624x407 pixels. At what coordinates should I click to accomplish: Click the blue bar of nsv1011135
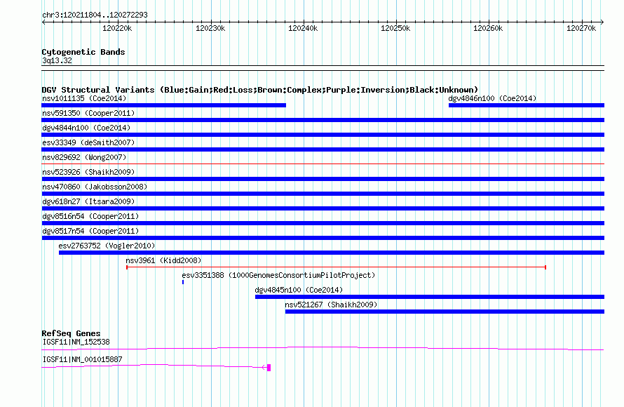click(x=163, y=105)
